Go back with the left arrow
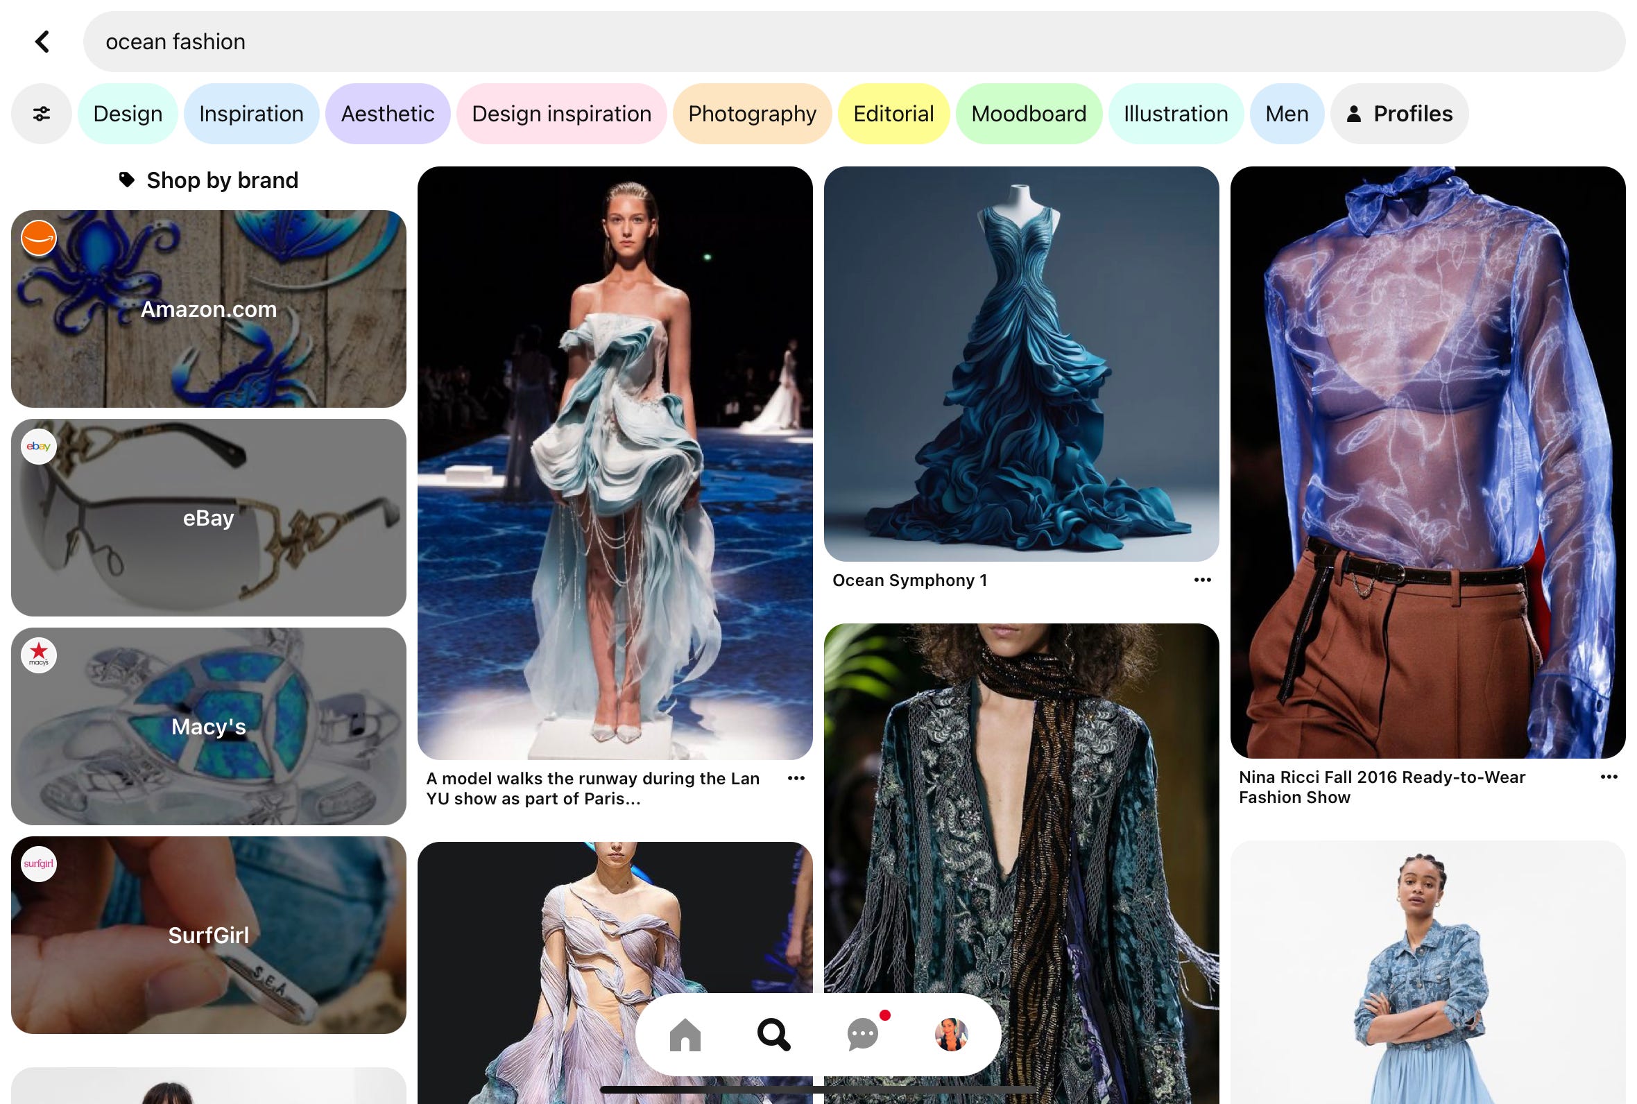The width and height of the screenshot is (1637, 1104). (x=42, y=42)
